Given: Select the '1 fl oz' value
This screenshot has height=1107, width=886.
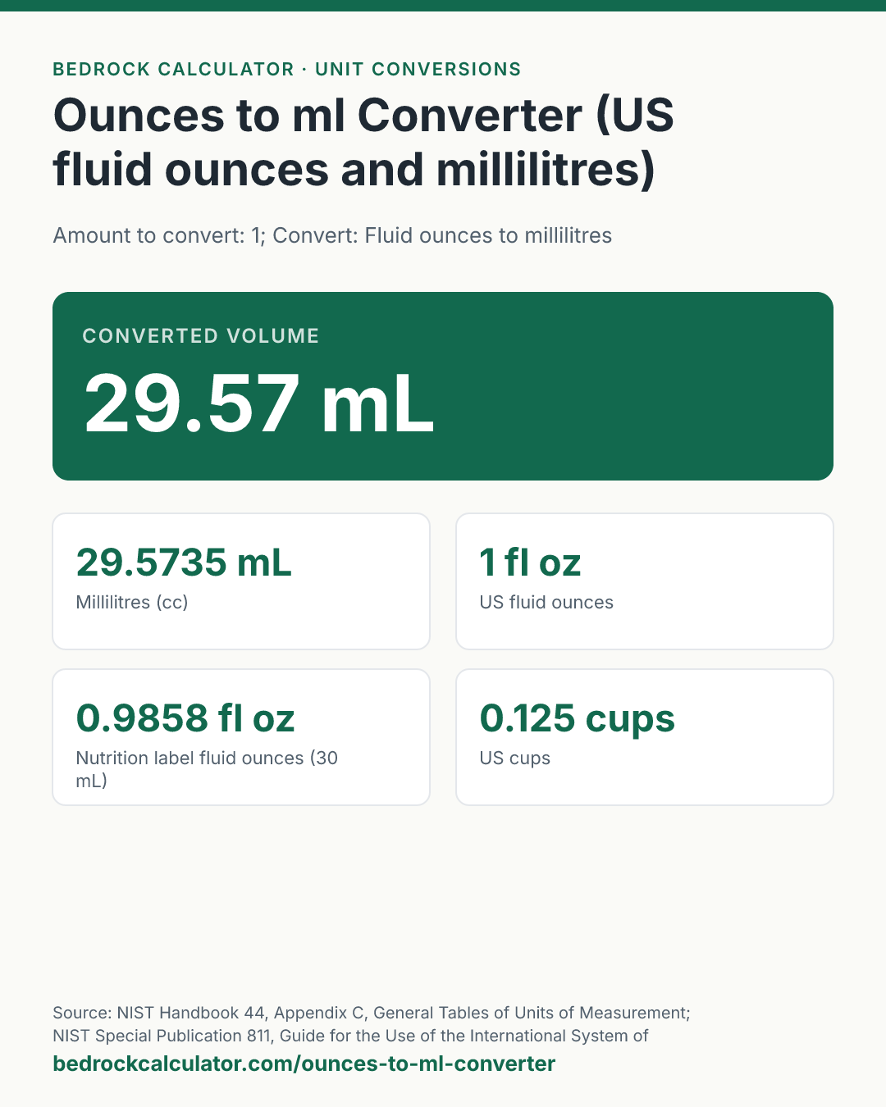Looking at the screenshot, I should coord(530,563).
